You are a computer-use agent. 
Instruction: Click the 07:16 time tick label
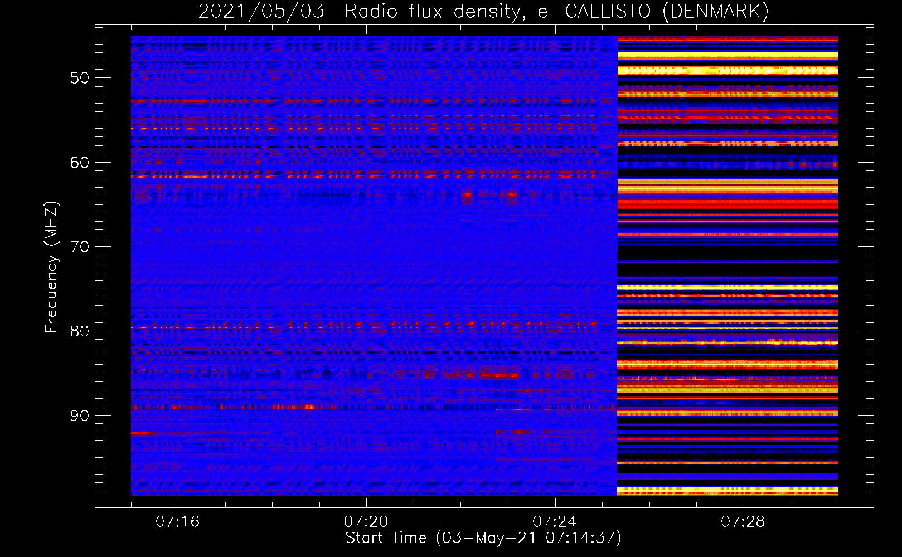(178, 522)
